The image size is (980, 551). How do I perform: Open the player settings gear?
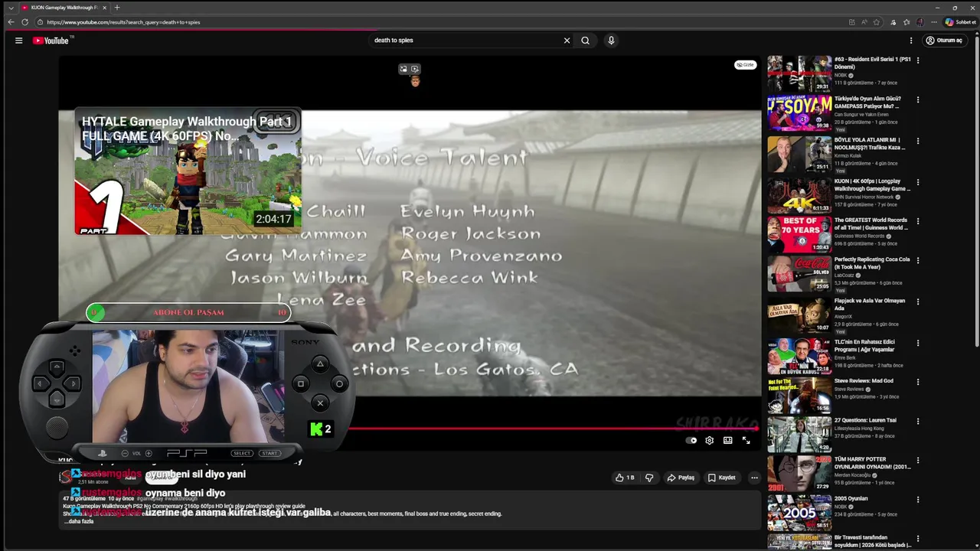point(709,440)
